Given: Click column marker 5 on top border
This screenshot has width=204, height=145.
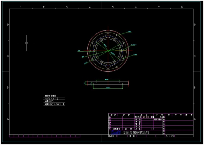Looking at the screenshot, I should click(113, 7).
